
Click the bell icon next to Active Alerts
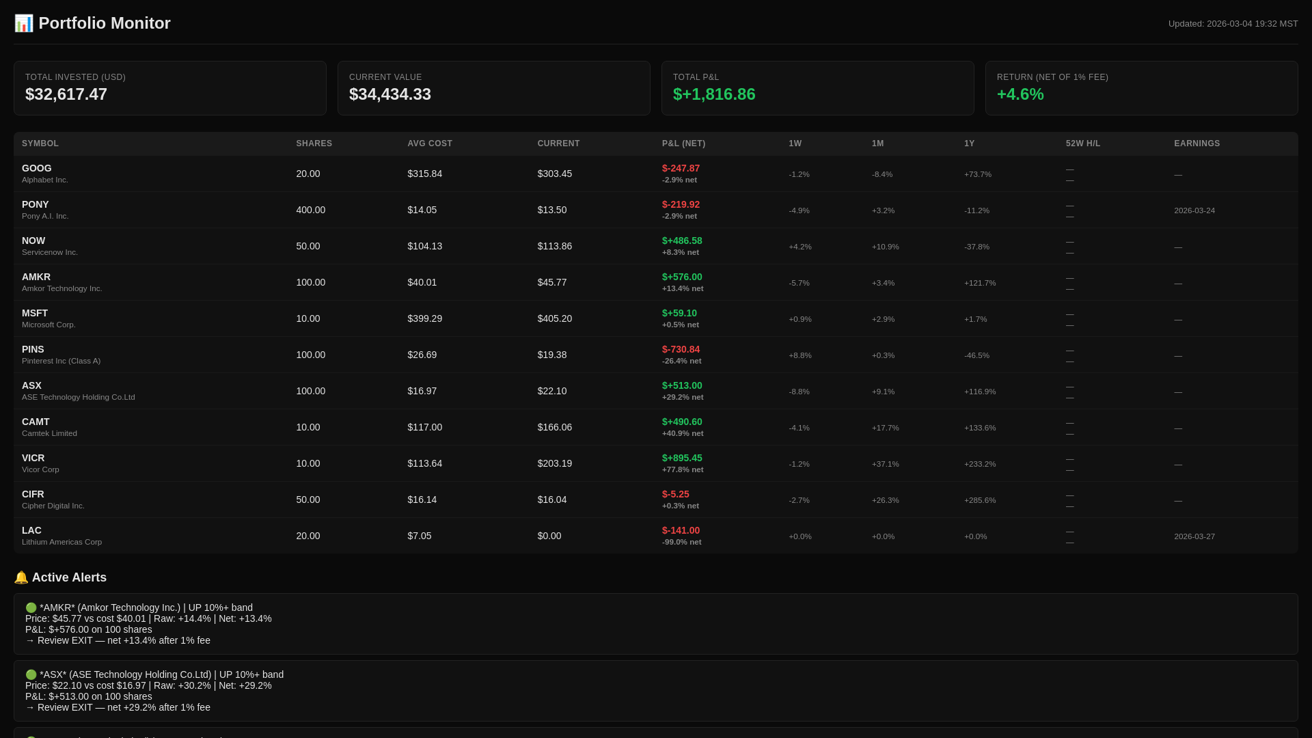pos(21,577)
